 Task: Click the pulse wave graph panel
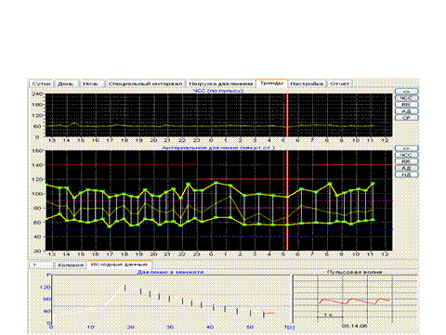pyautogui.click(x=355, y=299)
